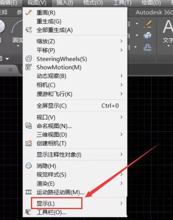Image resolution: width=173 pixels, height=220 pixels.
Task: Open the Text (文字) dropdown arrow
Action: click(x=169, y=46)
